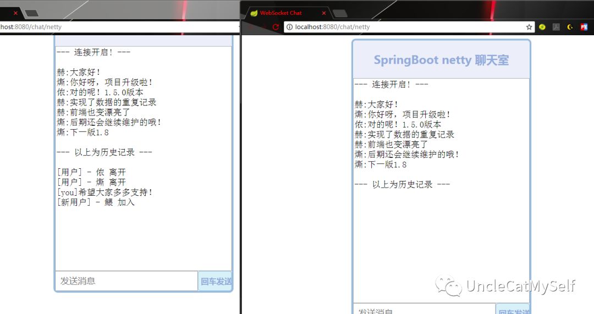This screenshot has width=594, height=314.
Task: Select '[you]希望大家多多支持!' message in left chat
Action: pos(105,192)
